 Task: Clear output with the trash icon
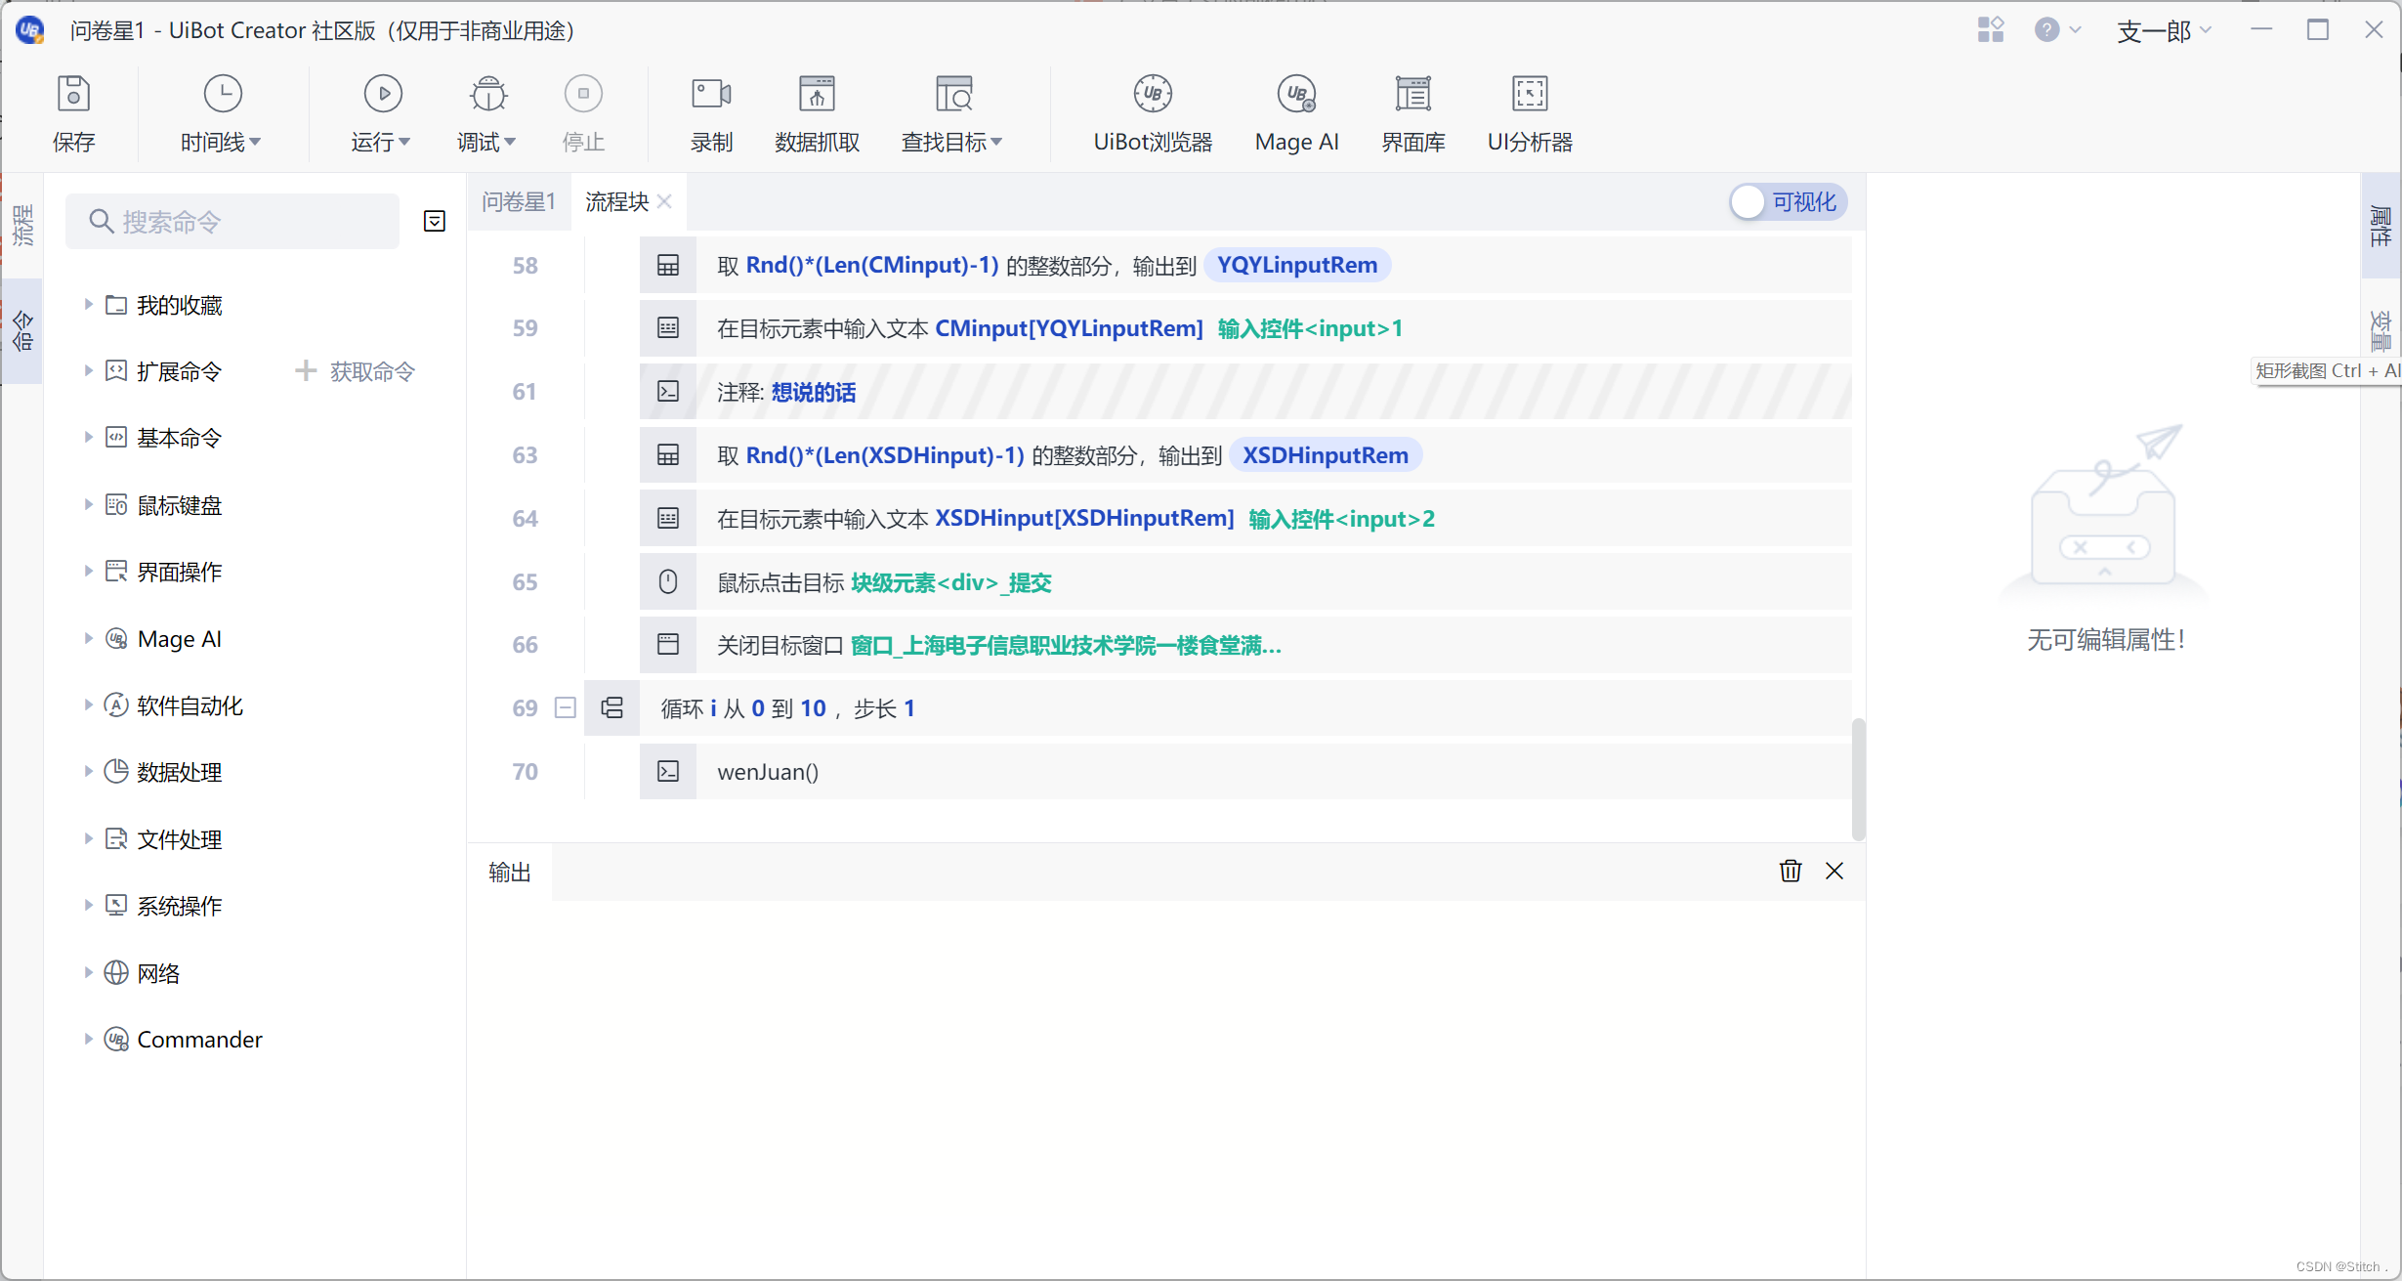click(x=1790, y=871)
